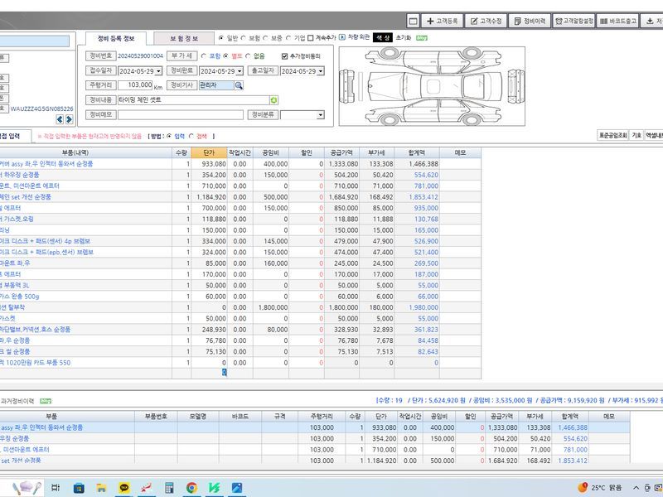Click the 단가 column header
The image size is (663, 497).
[x=210, y=152]
